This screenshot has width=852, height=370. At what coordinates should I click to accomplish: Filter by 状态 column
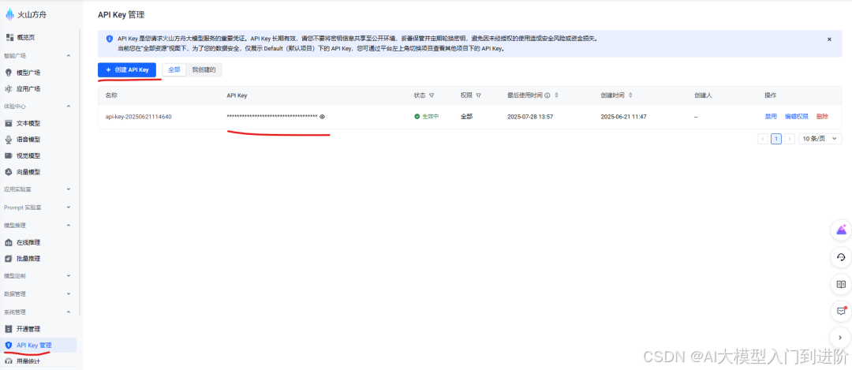[432, 95]
